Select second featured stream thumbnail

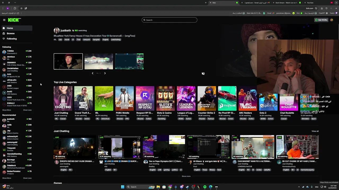99,61
